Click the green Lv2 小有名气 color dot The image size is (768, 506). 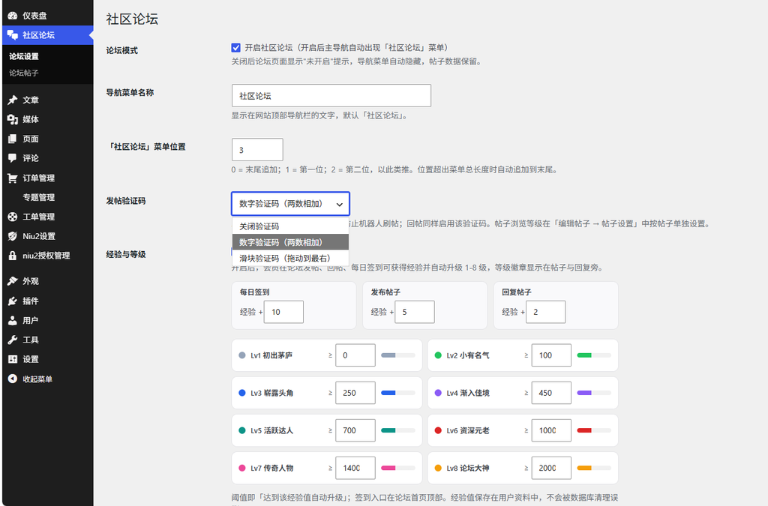coord(438,355)
